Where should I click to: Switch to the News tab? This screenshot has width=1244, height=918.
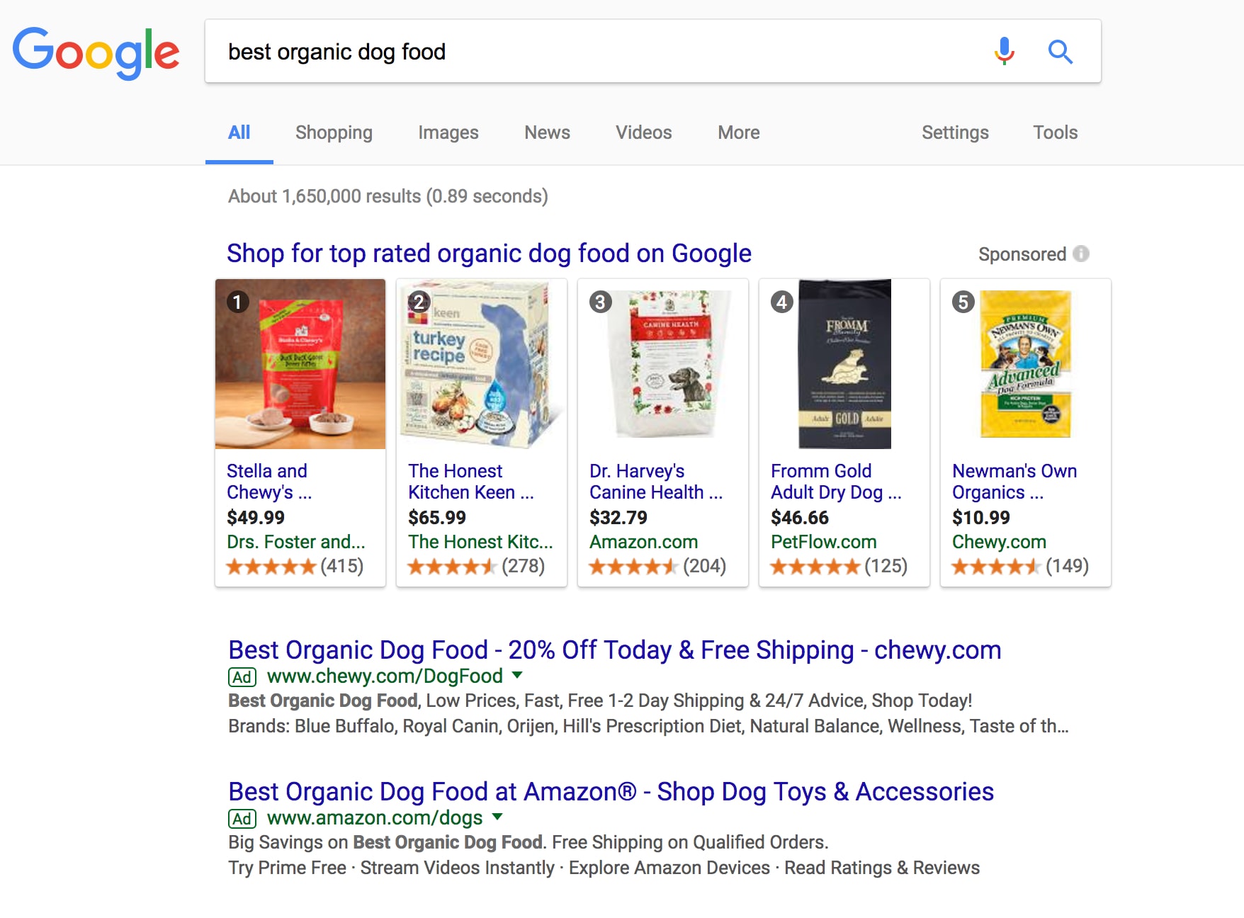coord(547,132)
